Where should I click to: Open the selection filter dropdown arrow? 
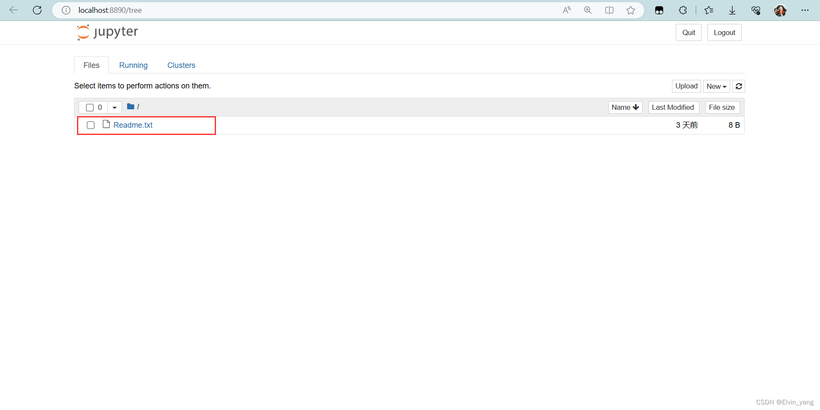pyautogui.click(x=114, y=107)
